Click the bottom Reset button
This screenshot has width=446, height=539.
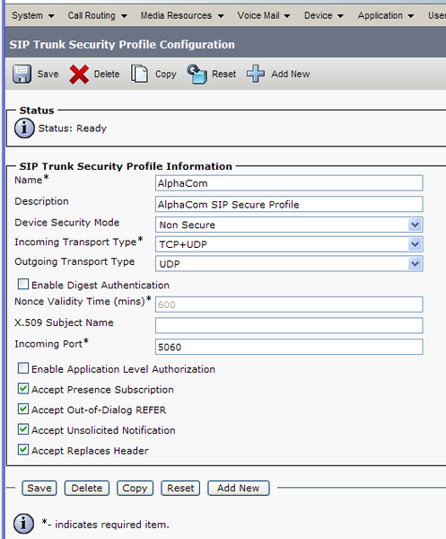(180, 488)
